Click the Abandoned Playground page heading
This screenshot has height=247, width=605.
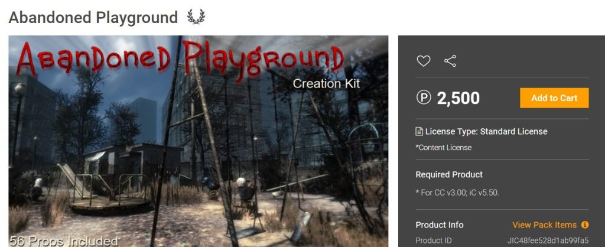tap(93, 17)
